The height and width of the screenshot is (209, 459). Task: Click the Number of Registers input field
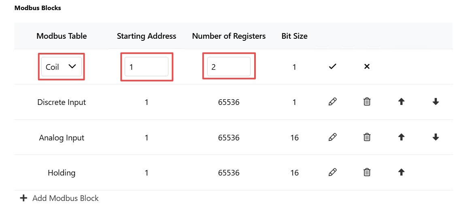point(229,67)
